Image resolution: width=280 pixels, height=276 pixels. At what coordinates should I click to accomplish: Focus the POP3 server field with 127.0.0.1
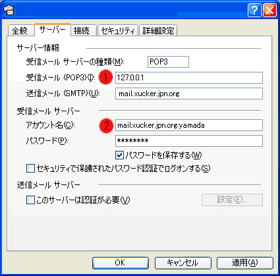coord(189,78)
